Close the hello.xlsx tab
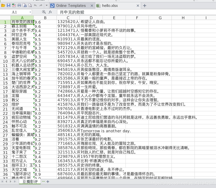This screenshot has width=216, height=188. [x=138, y=6]
